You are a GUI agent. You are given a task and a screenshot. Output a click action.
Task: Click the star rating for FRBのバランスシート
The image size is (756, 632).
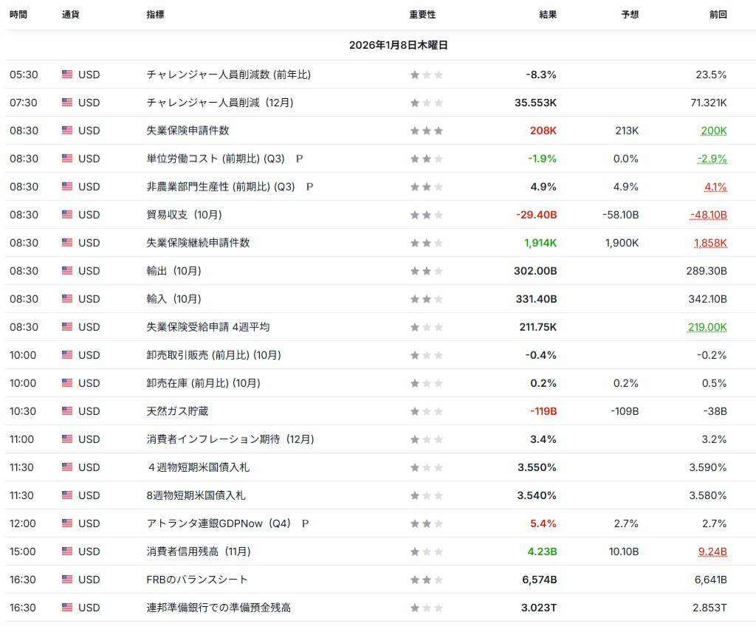(427, 580)
